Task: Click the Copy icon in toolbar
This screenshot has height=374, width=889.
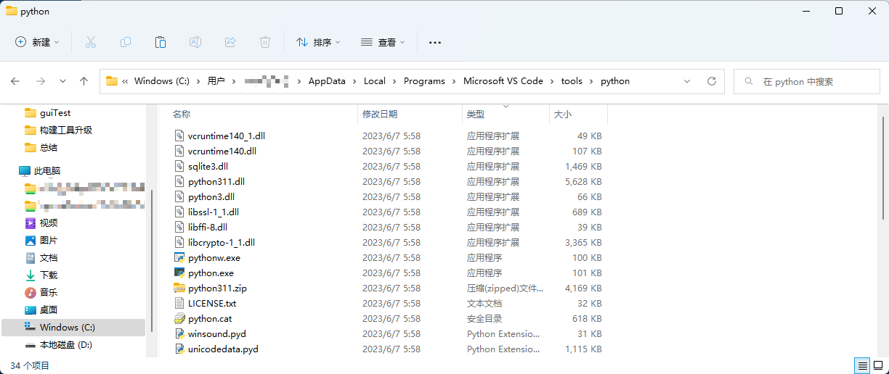Action: (126, 42)
